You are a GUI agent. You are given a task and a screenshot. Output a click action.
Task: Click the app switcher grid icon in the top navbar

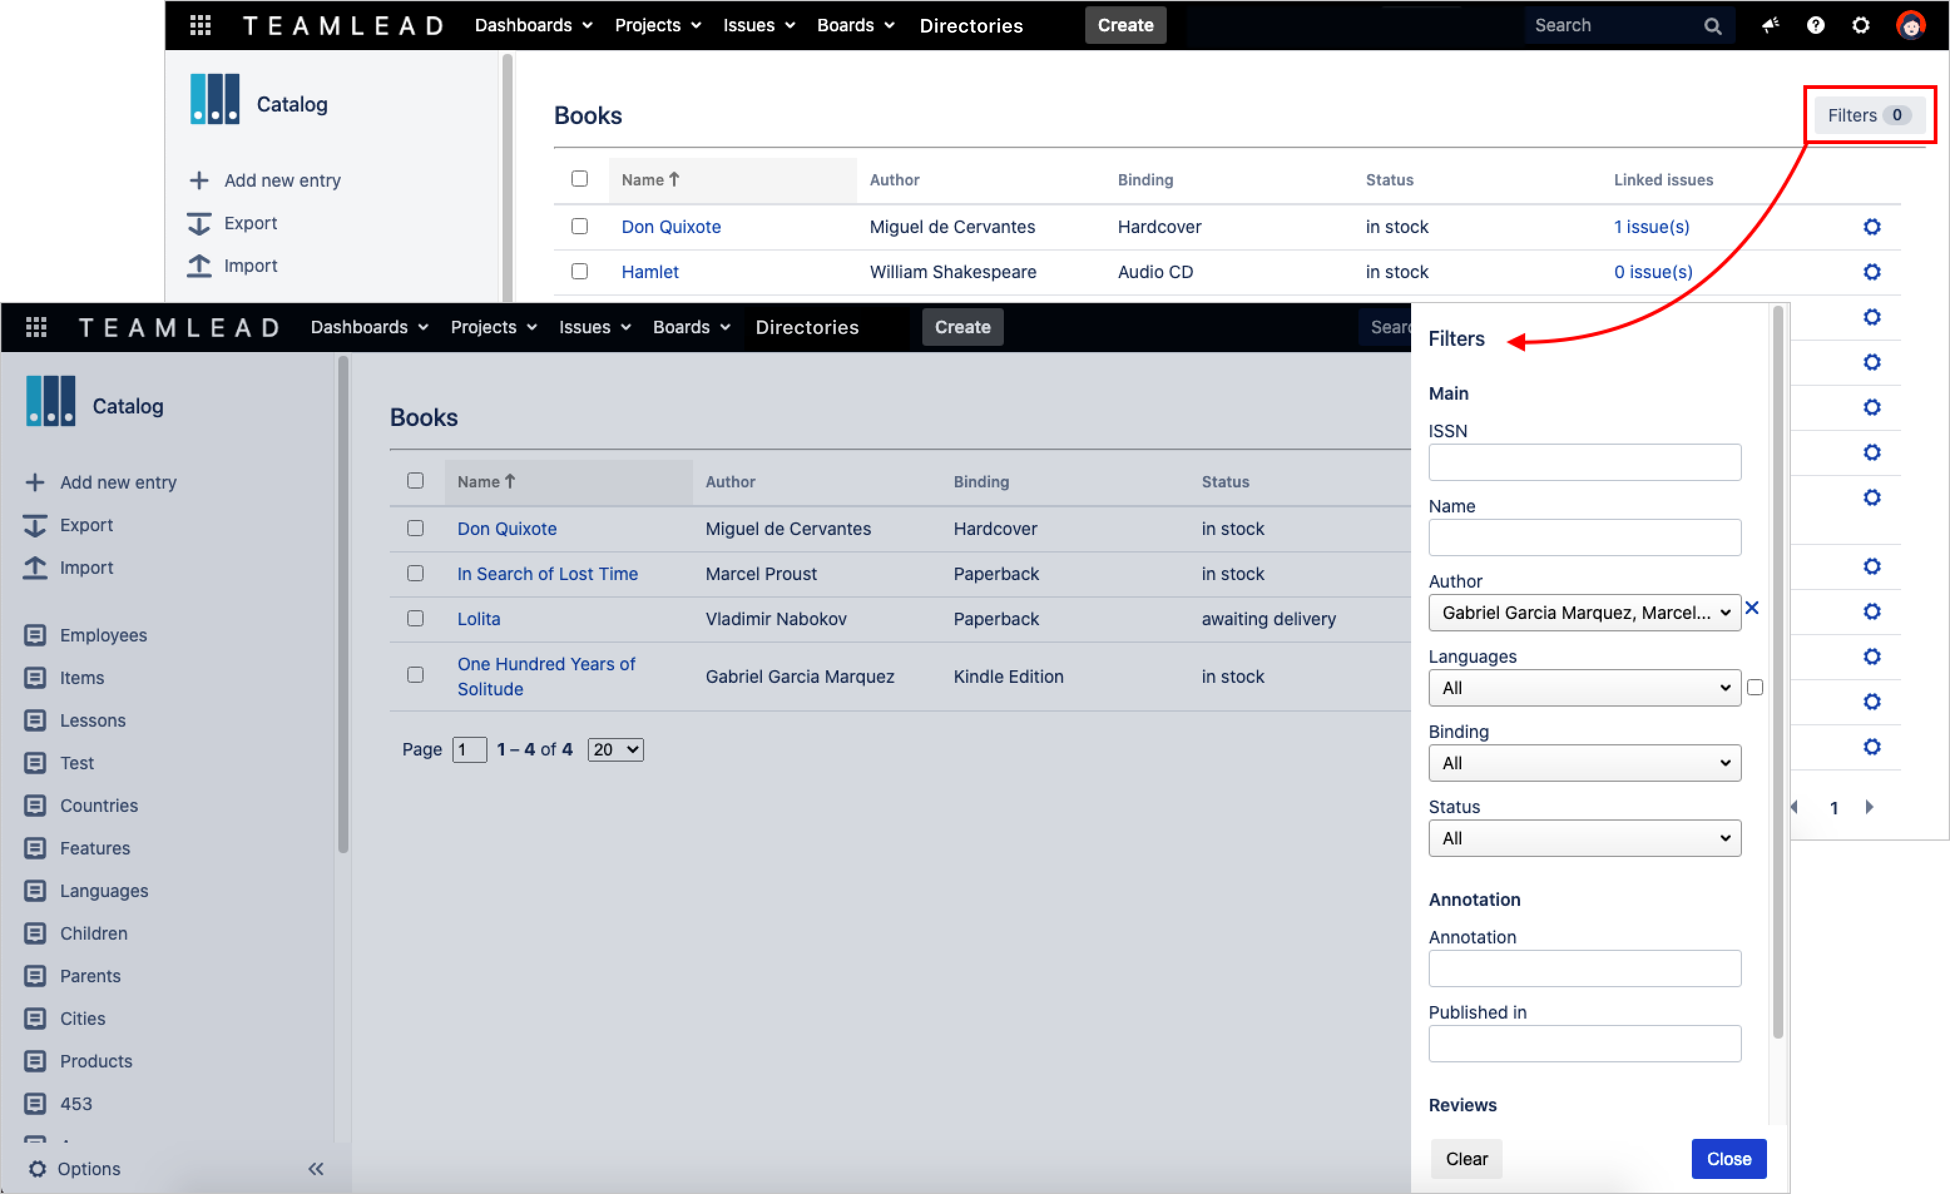(x=201, y=25)
